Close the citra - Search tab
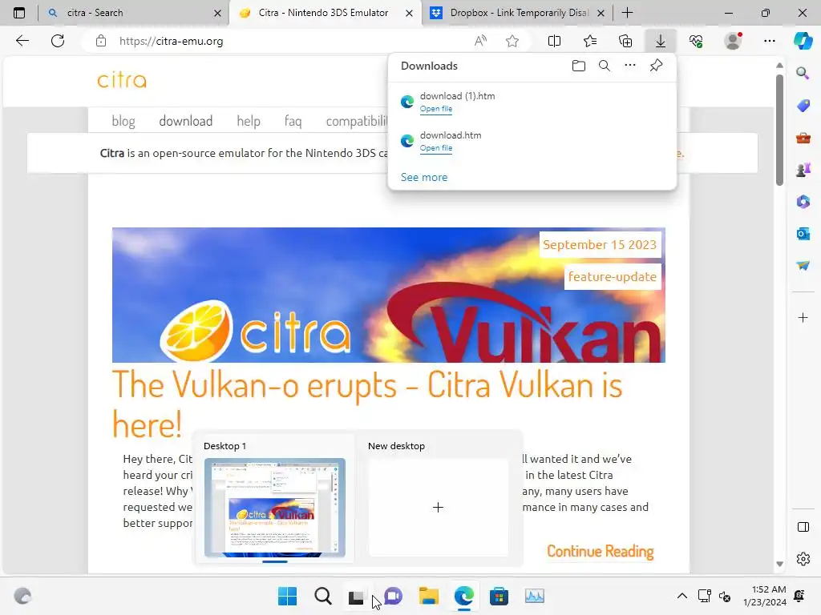Screen dimensions: 821x615 [217, 13]
